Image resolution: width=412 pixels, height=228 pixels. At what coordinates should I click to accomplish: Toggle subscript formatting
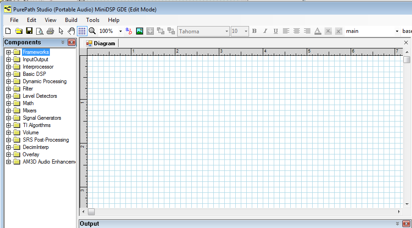tap(328, 31)
